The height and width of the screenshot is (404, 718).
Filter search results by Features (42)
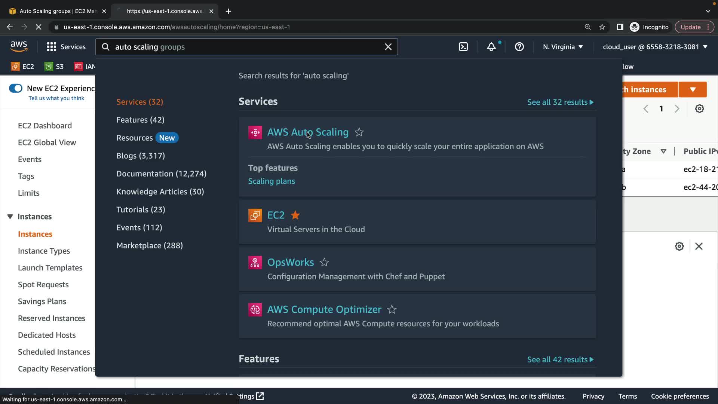click(x=140, y=120)
